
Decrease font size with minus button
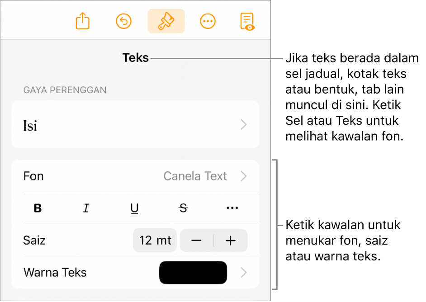click(x=196, y=241)
